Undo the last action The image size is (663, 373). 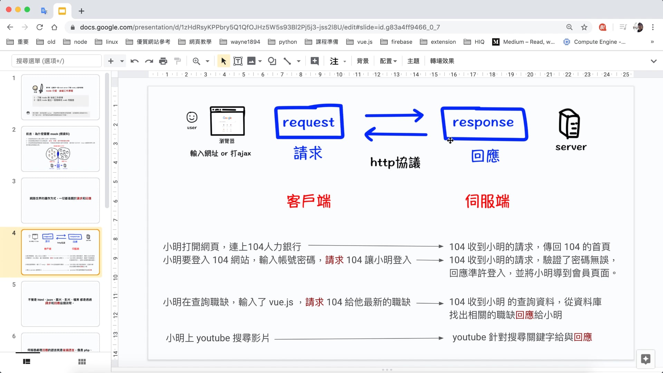(x=134, y=61)
